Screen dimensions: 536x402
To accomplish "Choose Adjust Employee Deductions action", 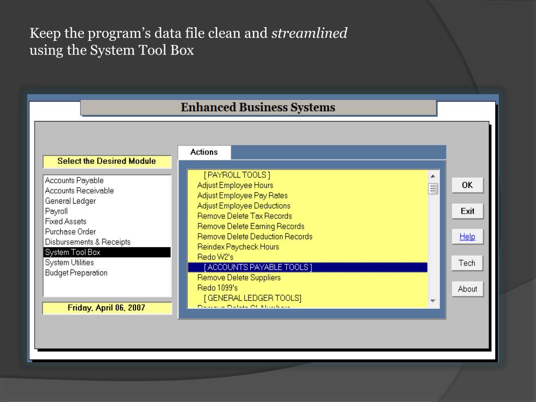I will pyautogui.click(x=308, y=206).
